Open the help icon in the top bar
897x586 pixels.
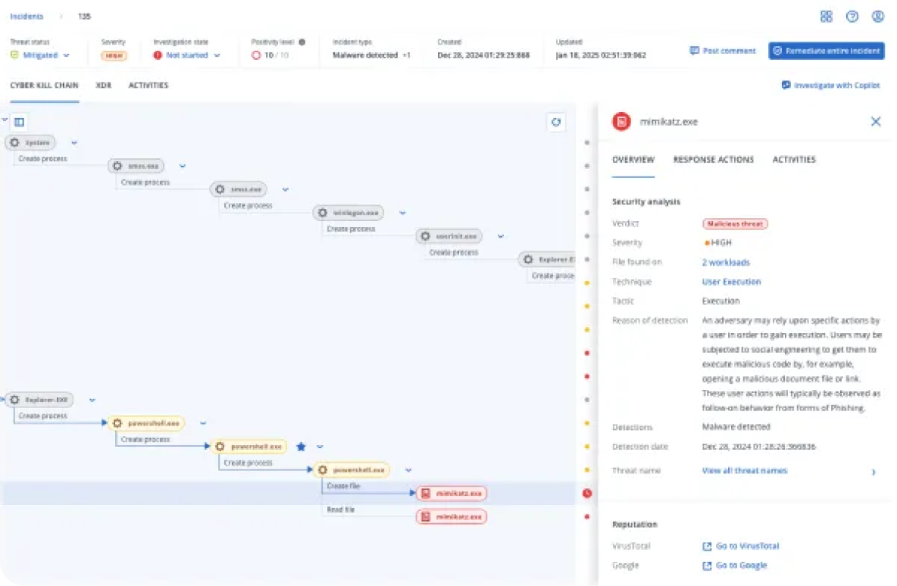[851, 16]
